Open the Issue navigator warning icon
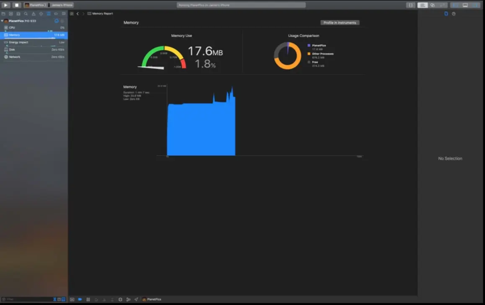Screen dimensions: 485x305 pyautogui.click(x=34, y=13)
